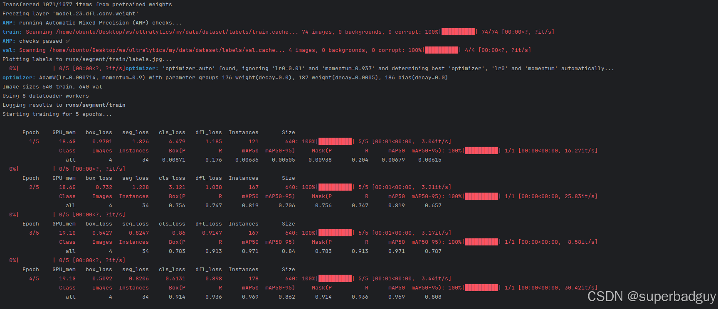Click the '3/5' epoch label

34,233
